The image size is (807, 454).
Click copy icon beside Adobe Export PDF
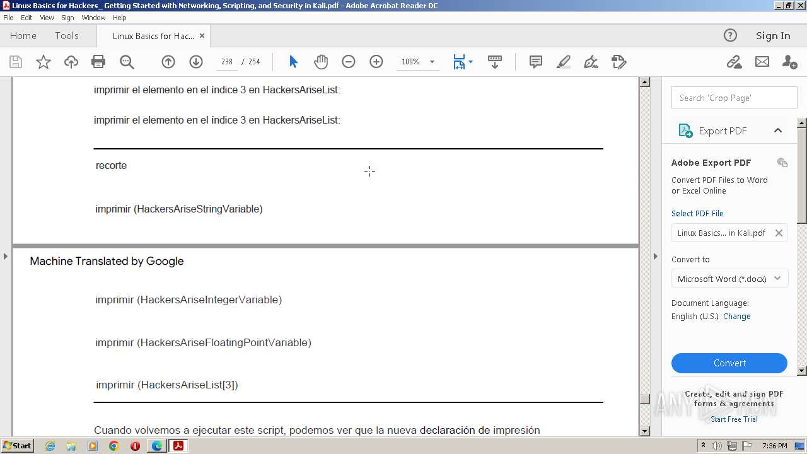[x=782, y=162]
